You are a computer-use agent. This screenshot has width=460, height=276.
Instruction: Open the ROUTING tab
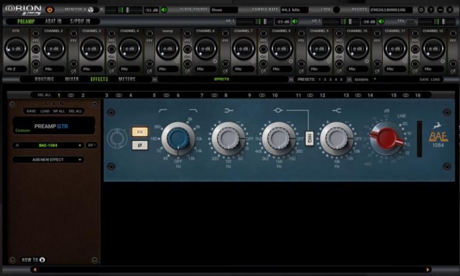(44, 79)
